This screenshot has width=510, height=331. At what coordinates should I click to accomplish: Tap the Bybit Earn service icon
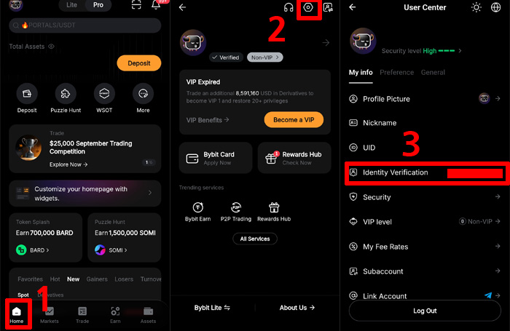(197, 208)
